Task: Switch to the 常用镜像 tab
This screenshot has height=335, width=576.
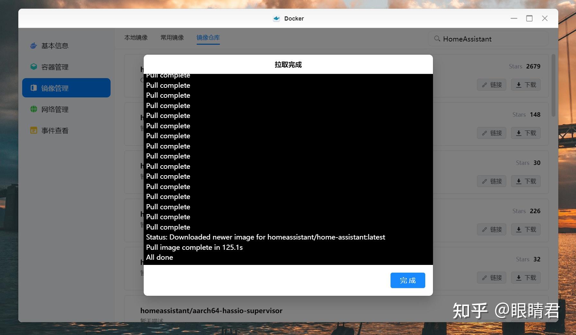Action: point(172,37)
